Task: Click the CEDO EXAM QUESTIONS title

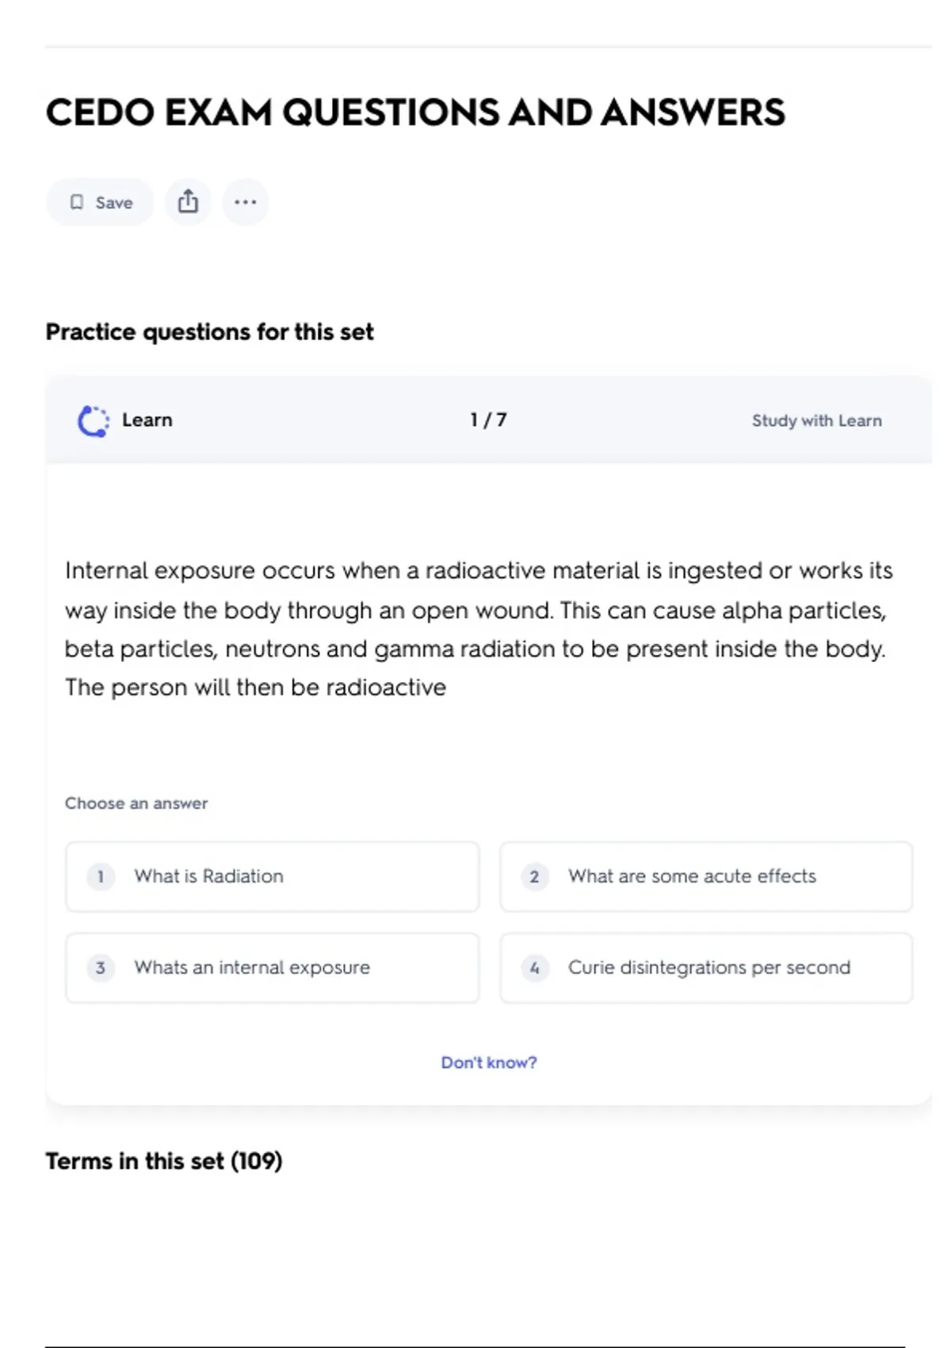Action: [415, 113]
